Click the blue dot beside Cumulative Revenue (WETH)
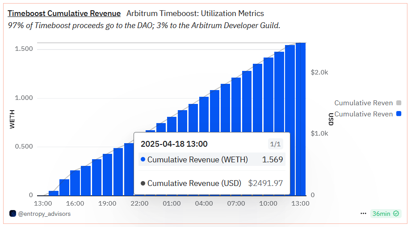Image resolution: width=411 pixels, height=227 pixels. click(x=143, y=160)
